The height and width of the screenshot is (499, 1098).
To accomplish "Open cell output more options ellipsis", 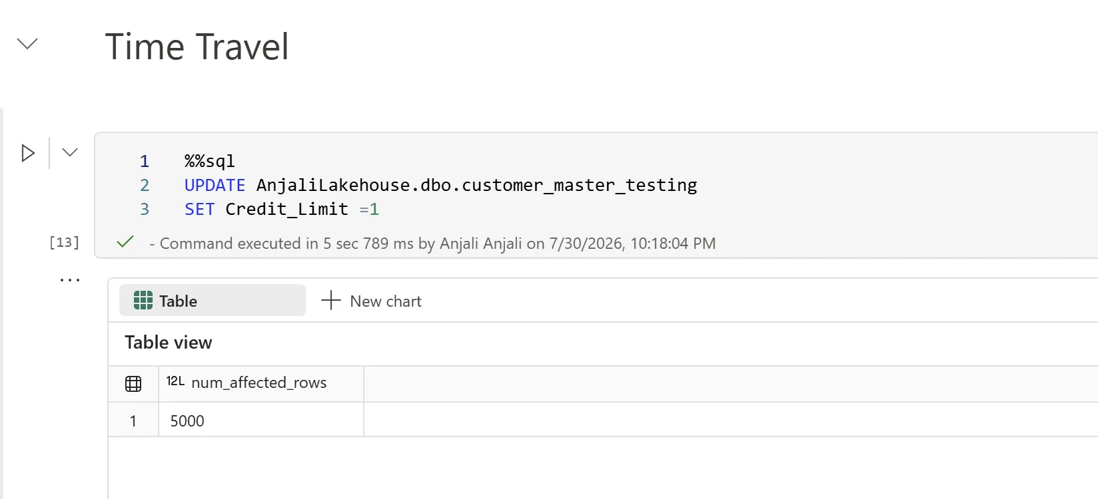I will point(70,280).
